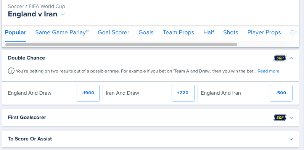
Task: Expand the First Goalscorer section
Action: pyautogui.click(x=291, y=118)
